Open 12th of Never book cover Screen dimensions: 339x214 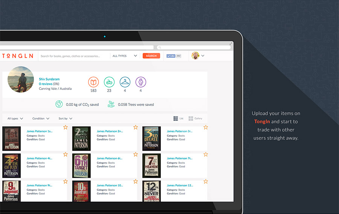151,191
